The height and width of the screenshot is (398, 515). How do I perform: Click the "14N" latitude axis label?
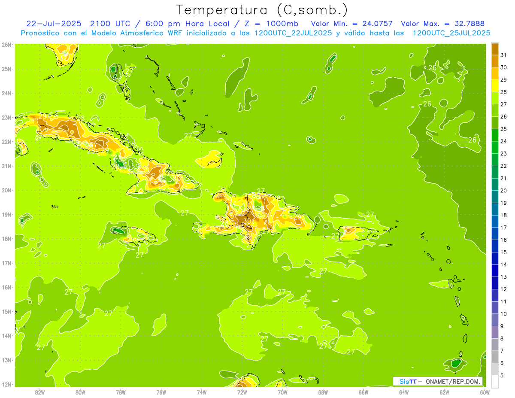pos(6,336)
